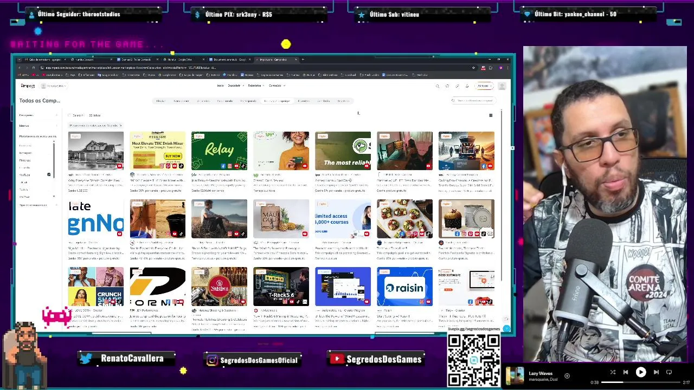Reload the browser page
Screen dimensions: 694x390
34,68
